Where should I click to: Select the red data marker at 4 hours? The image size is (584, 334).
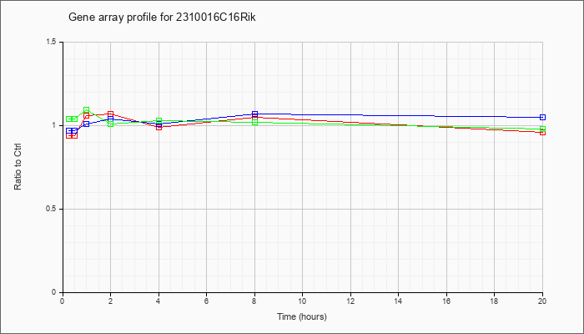[159, 127]
